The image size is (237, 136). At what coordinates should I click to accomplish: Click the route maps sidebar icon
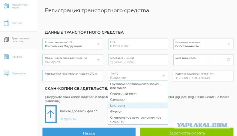pyautogui.click(x=6, y=6)
